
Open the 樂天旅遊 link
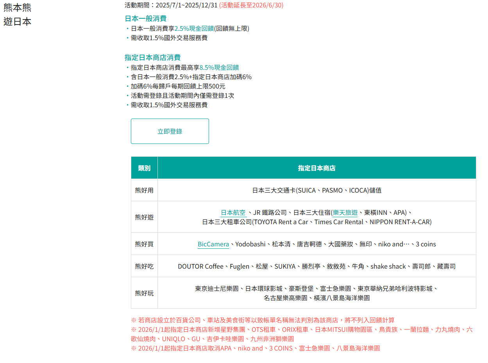(x=345, y=212)
